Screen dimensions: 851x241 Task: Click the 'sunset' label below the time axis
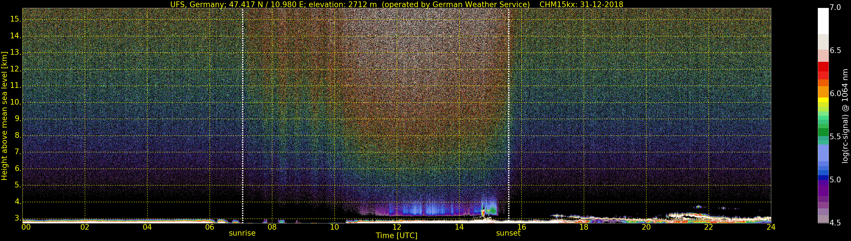[x=508, y=233]
